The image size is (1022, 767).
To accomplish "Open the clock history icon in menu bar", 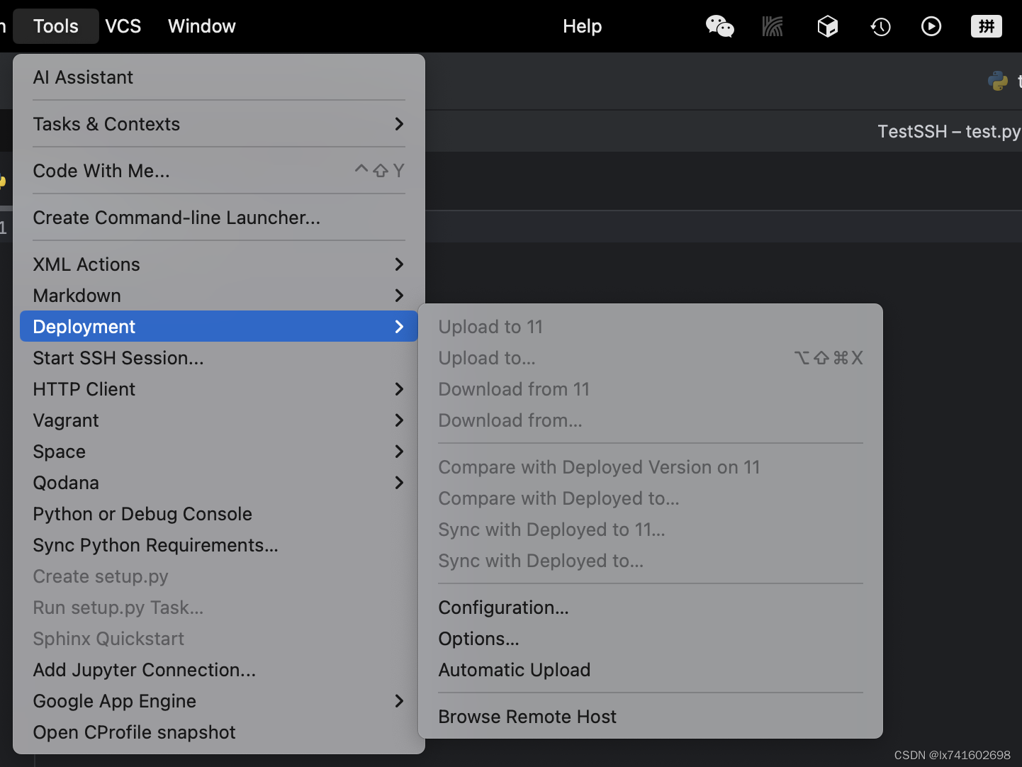I will [x=880, y=27].
